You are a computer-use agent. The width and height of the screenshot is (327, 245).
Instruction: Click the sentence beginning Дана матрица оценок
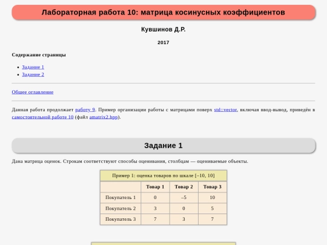coord(130,162)
